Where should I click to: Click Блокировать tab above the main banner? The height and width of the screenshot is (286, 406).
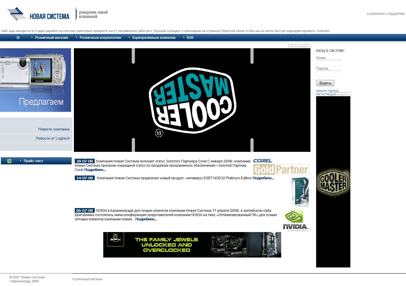[299, 46]
